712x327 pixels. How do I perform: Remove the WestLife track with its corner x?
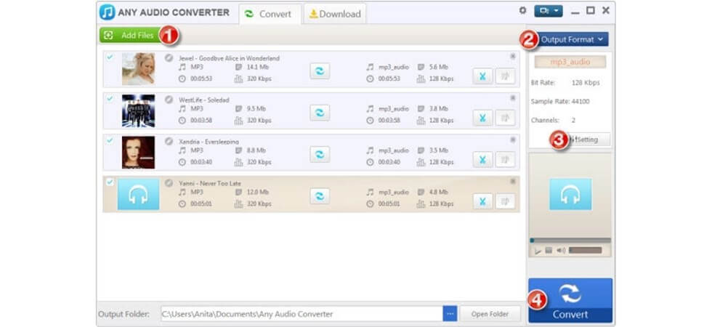click(513, 97)
